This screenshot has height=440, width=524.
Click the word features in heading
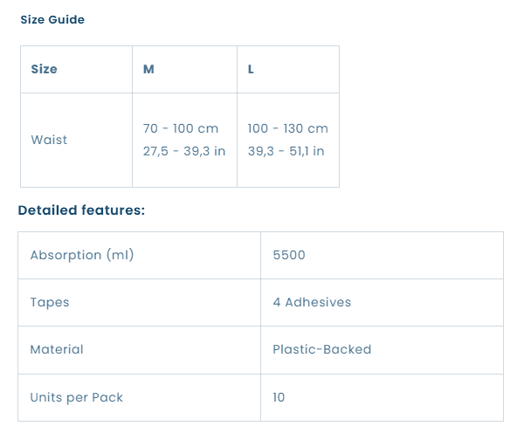tap(113, 210)
